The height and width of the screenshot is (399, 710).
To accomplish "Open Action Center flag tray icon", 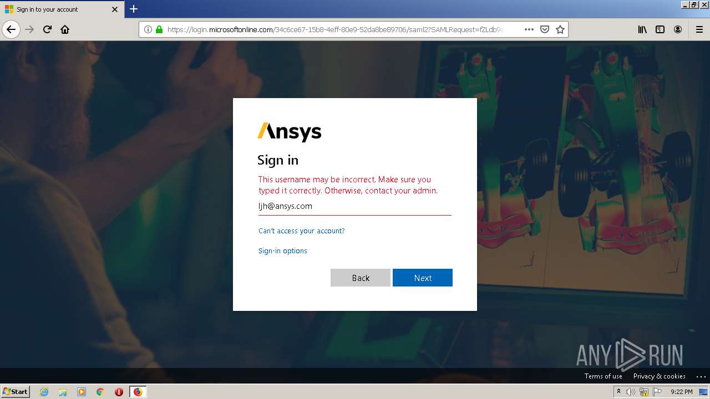I will point(657,392).
